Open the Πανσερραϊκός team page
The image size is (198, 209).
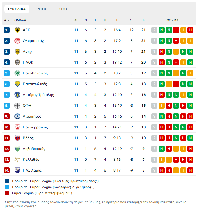(35, 127)
